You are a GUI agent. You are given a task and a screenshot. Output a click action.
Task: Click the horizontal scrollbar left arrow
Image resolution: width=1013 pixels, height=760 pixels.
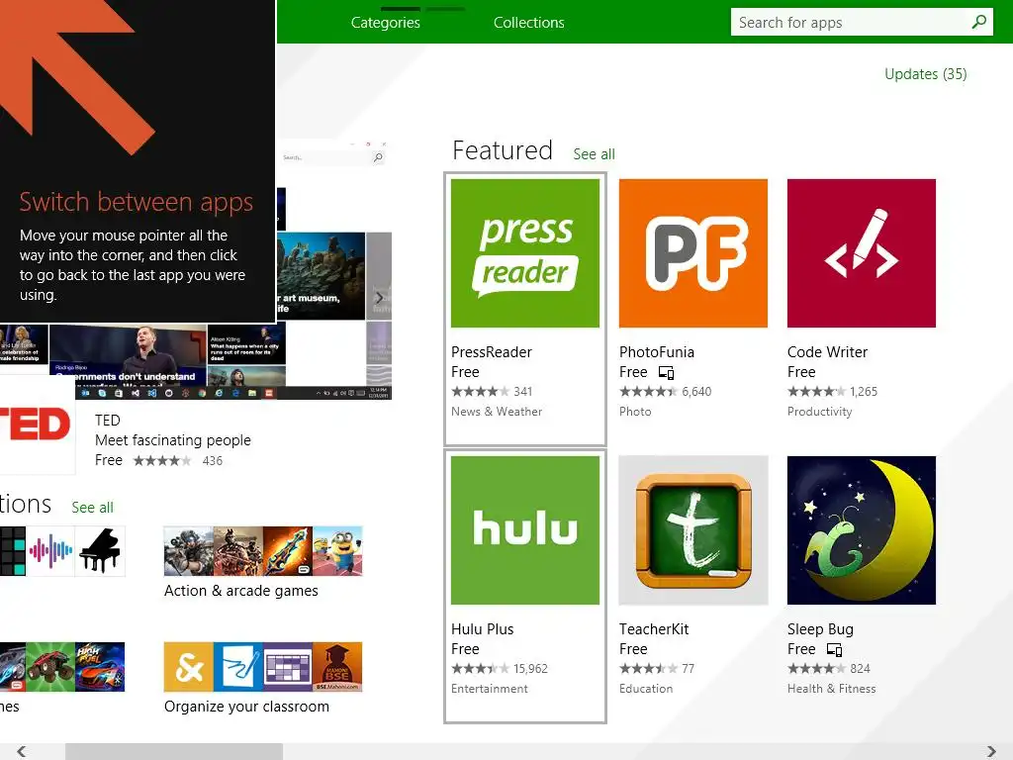[x=22, y=751]
